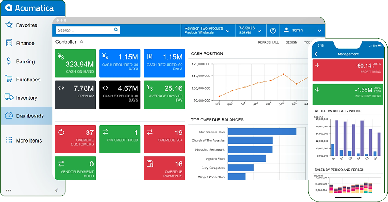Open Favorites star icon in sidebar

tap(9, 25)
